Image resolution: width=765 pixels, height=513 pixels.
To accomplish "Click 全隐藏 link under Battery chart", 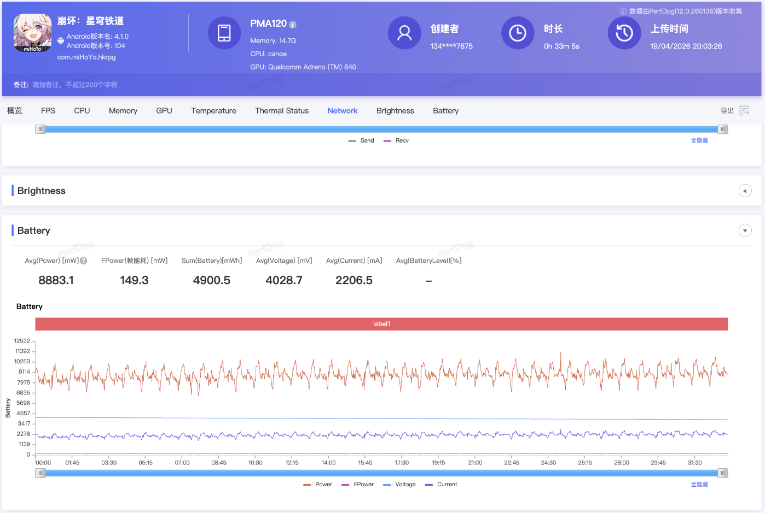I will [699, 485].
